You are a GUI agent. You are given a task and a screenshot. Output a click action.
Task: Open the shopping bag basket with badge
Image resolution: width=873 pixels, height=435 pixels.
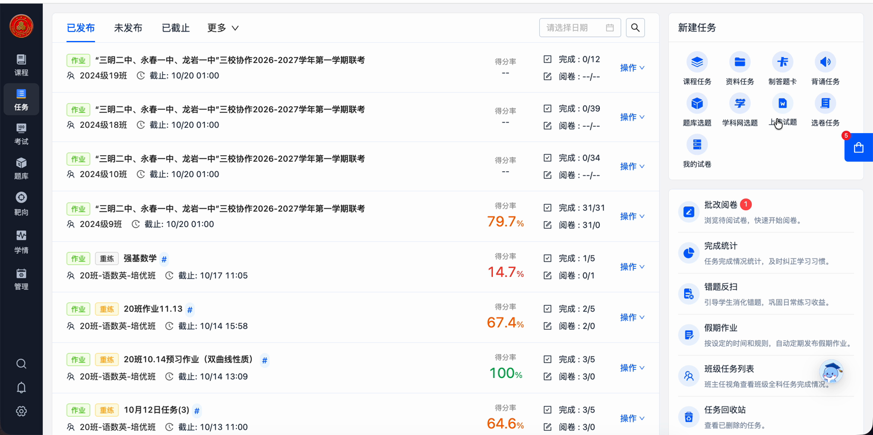pos(859,147)
